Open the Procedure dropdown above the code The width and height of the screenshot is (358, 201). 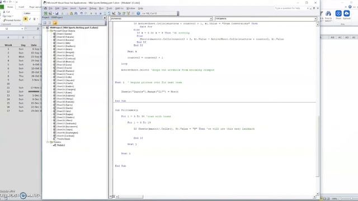click(315, 18)
